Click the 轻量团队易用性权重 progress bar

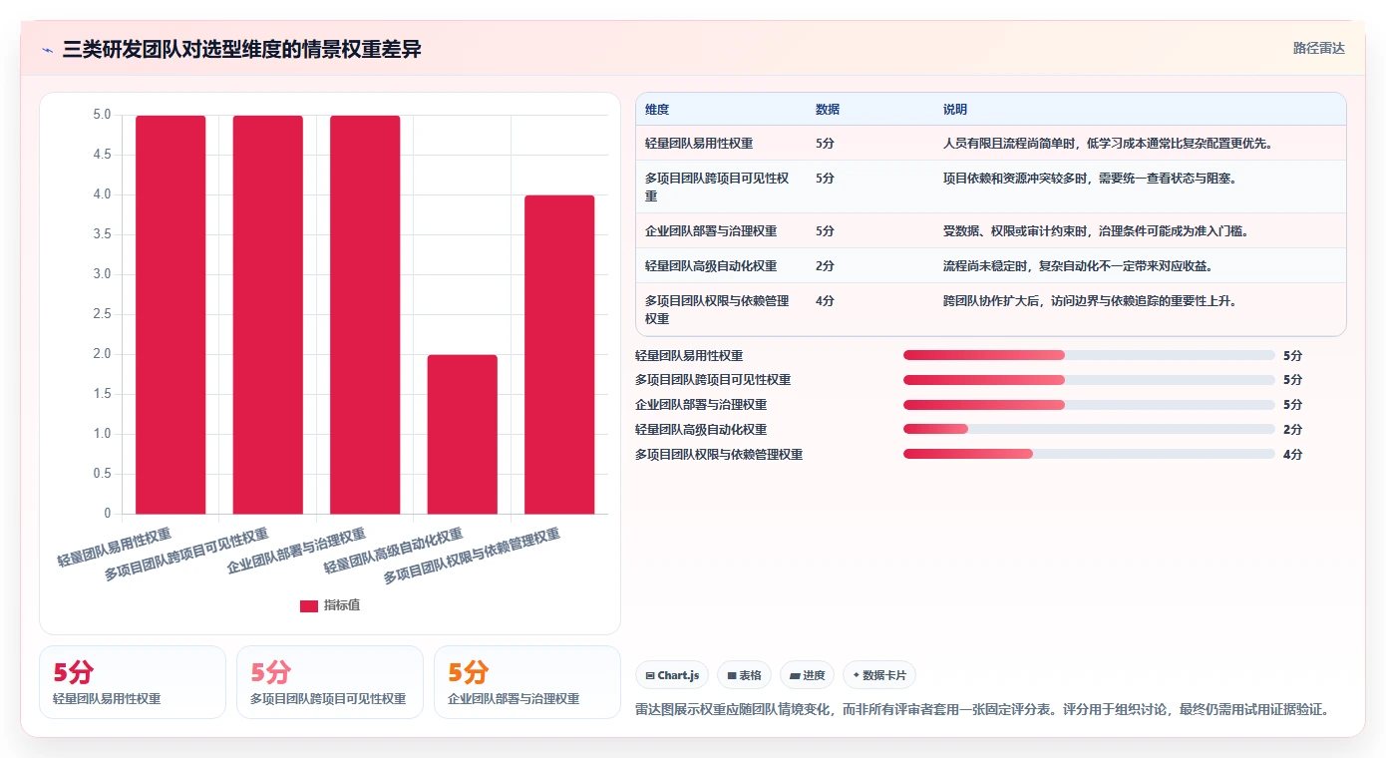coord(1089,355)
